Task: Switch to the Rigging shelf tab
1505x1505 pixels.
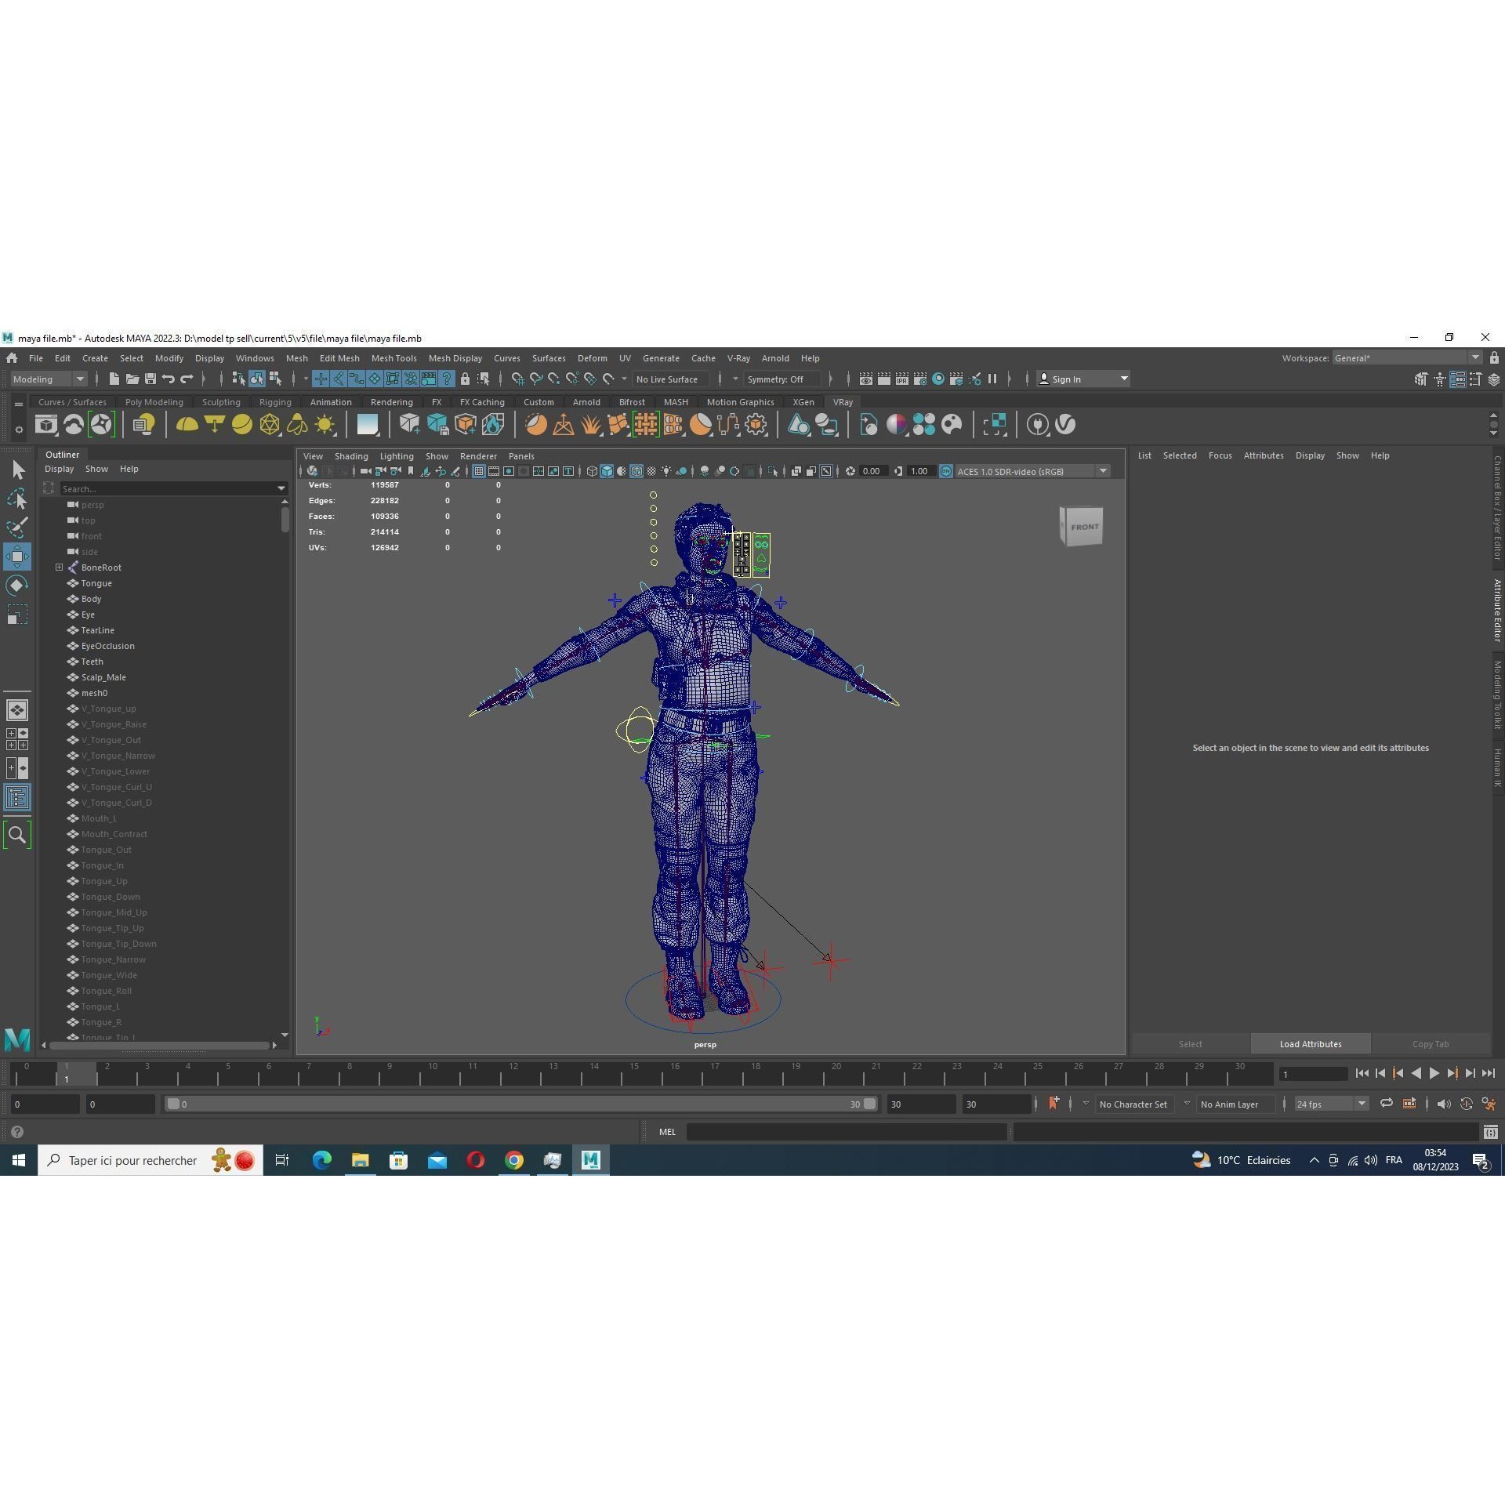Action: pyautogui.click(x=275, y=402)
